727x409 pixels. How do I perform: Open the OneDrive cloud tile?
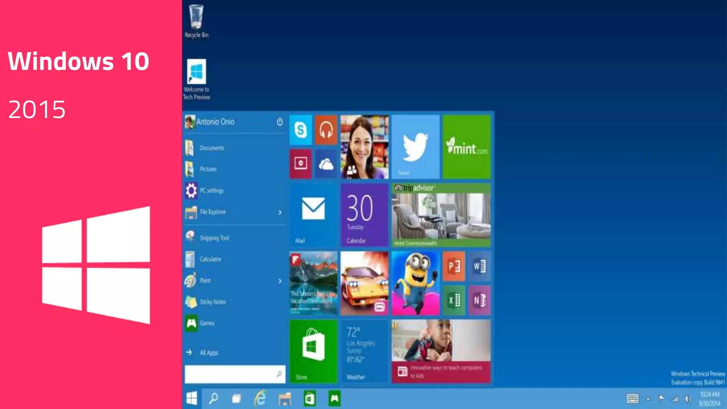point(326,164)
